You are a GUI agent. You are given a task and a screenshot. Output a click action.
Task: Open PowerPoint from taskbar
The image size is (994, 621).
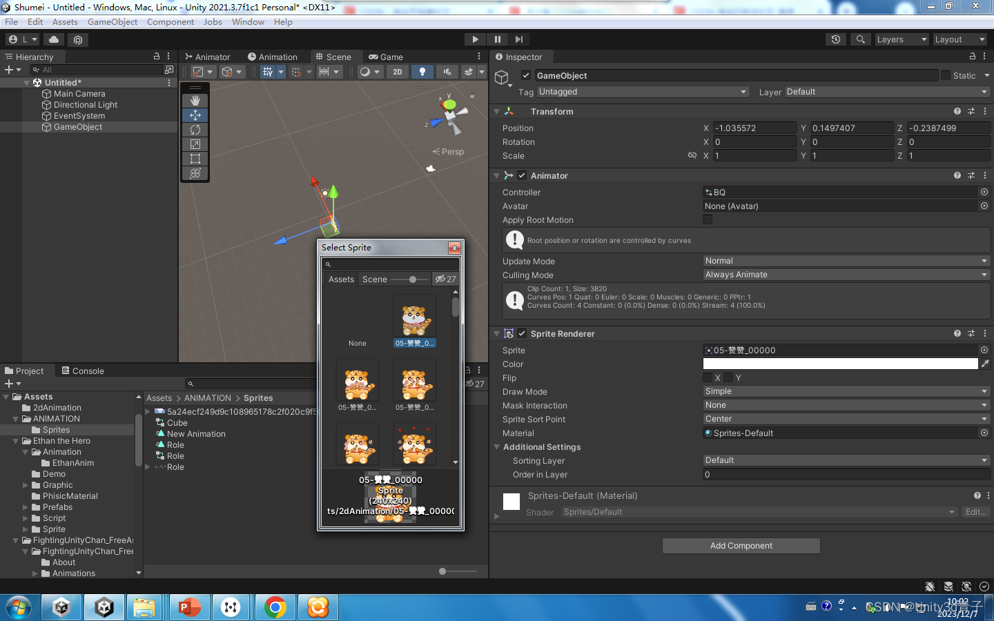(x=189, y=607)
